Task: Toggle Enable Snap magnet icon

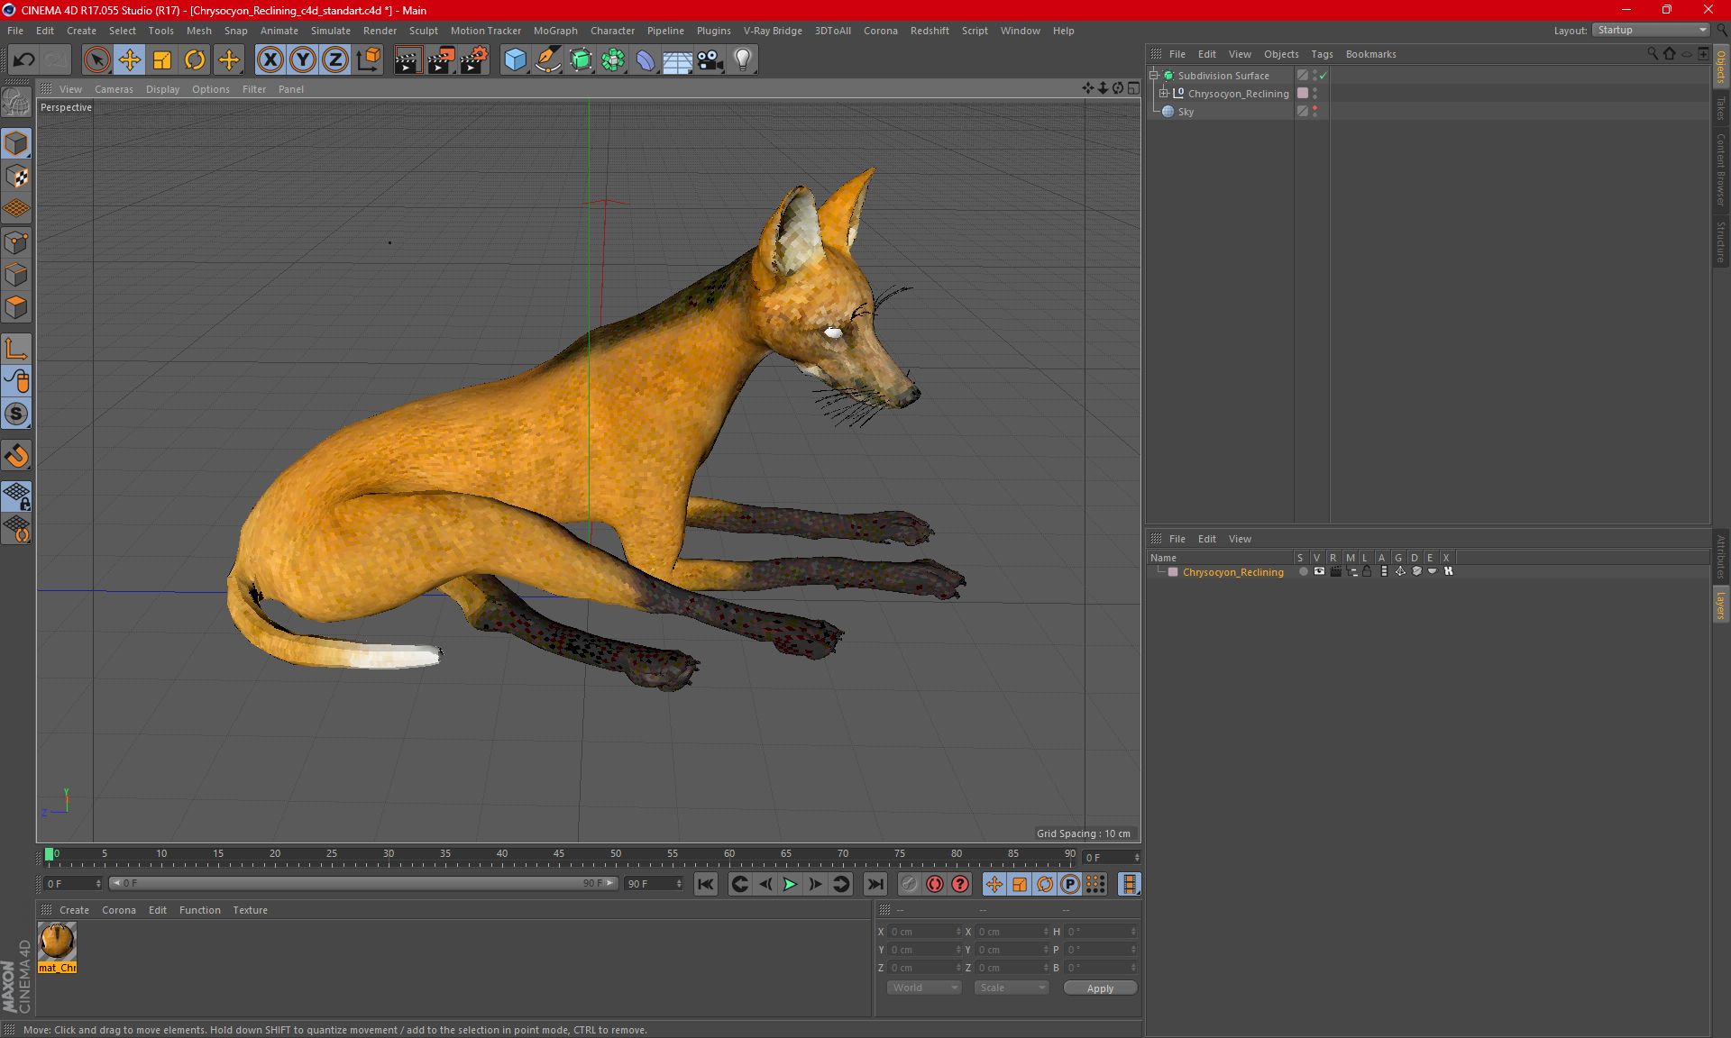Action: coord(17,456)
